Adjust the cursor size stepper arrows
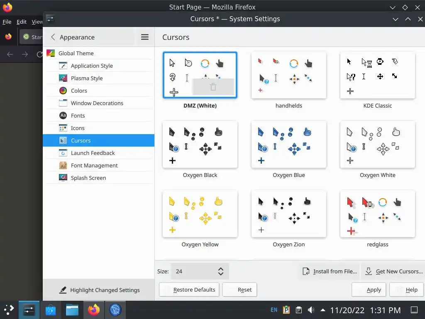 221,271
